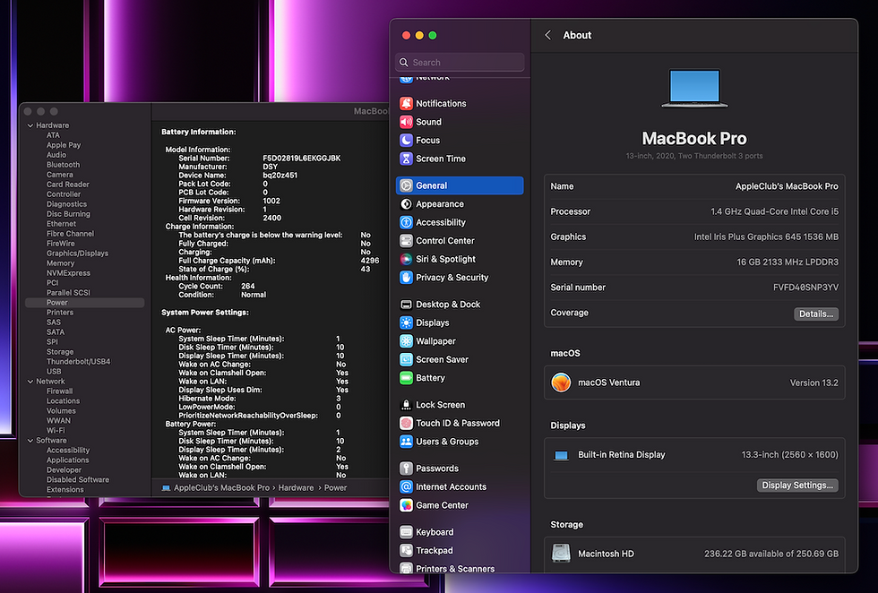878x593 pixels.
Task: Open Game Center icon
Action: pyautogui.click(x=406, y=505)
